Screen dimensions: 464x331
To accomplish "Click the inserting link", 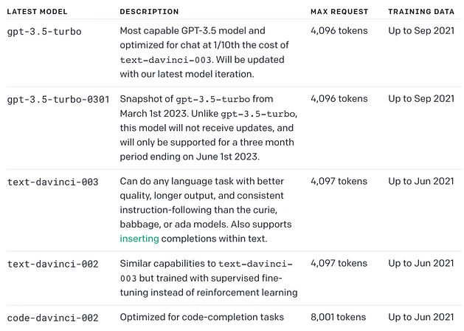I will point(139,238).
